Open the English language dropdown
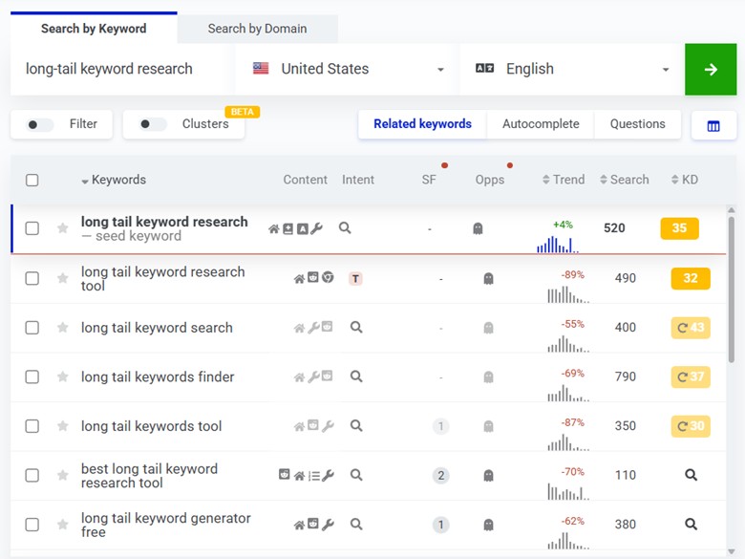This screenshot has width=745, height=559. (x=571, y=70)
